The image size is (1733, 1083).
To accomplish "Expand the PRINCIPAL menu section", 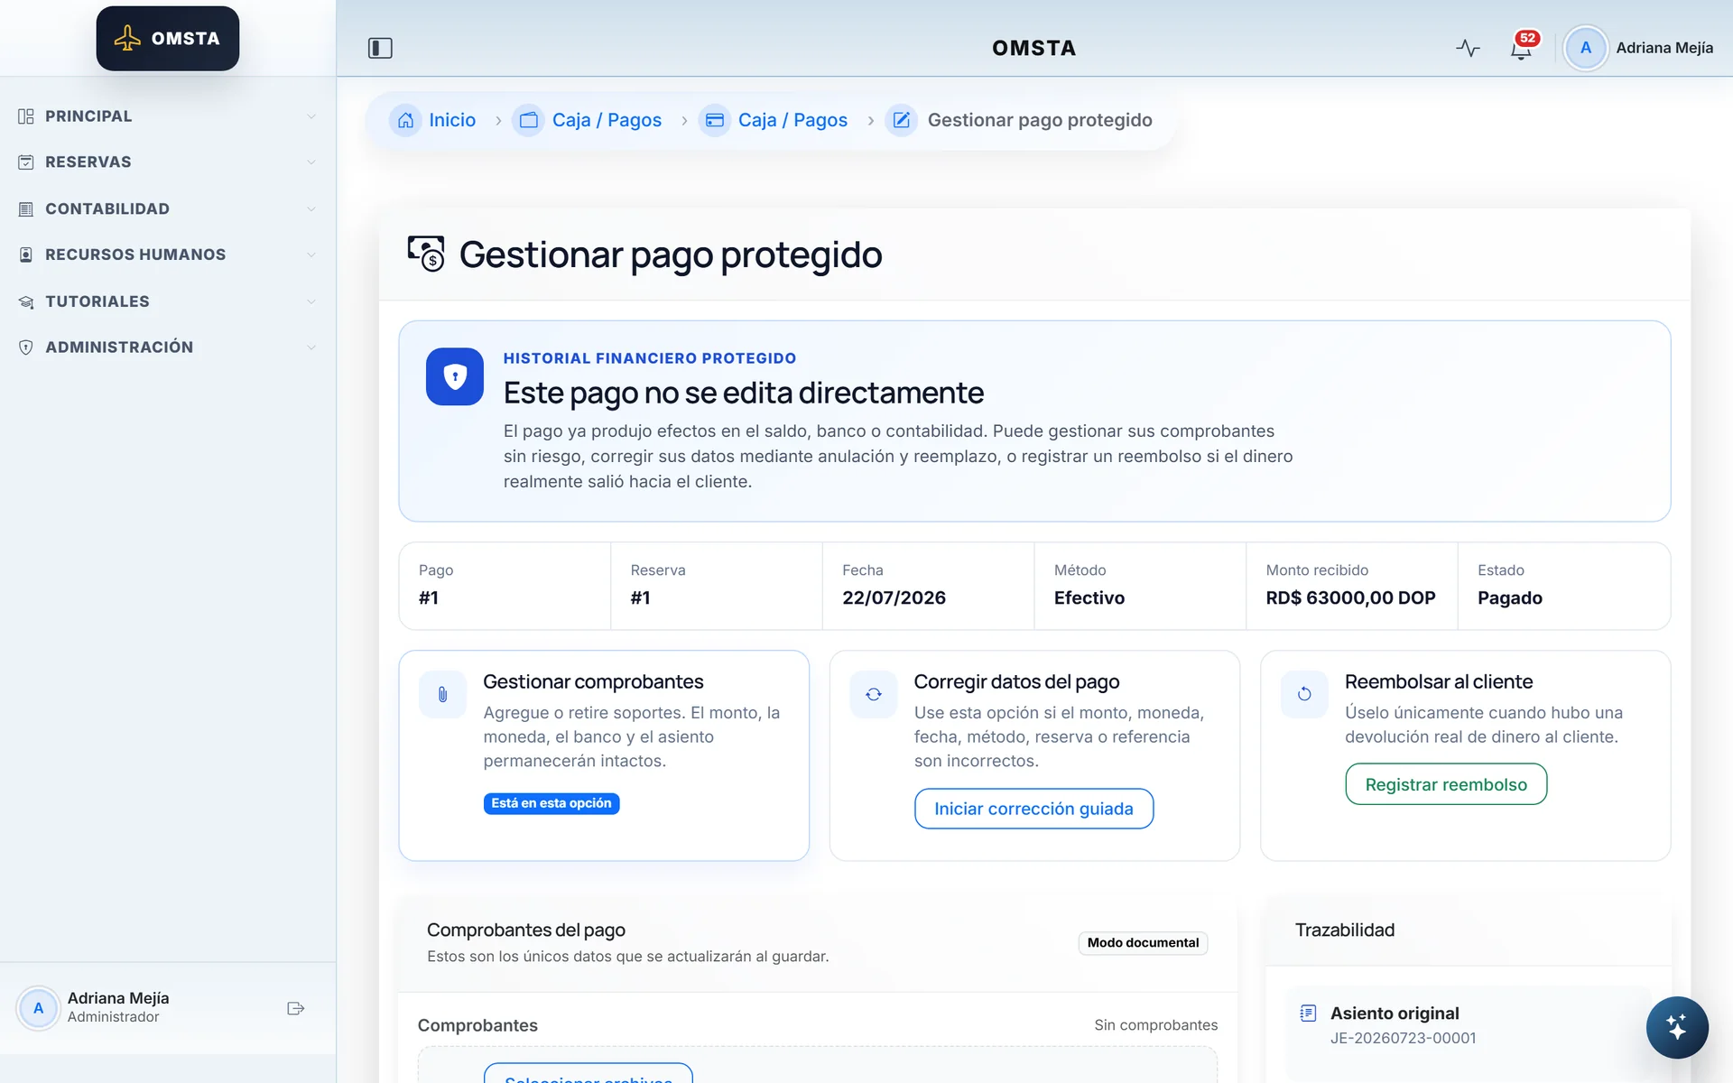I will tap(168, 116).
